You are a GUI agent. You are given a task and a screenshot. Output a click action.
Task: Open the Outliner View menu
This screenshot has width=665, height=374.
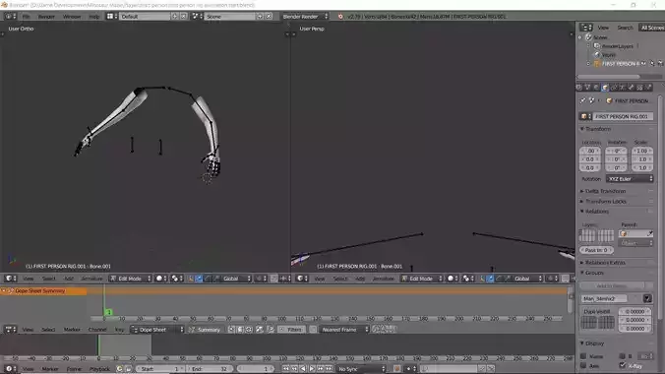pos(603,28)
